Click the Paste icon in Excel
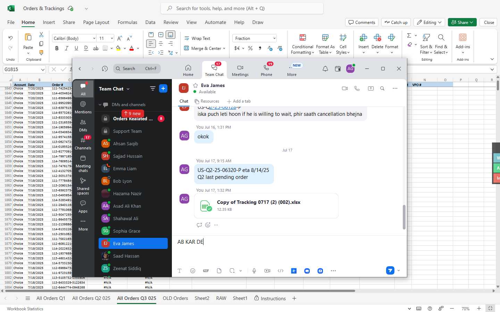Image resolution: width=500 pixels, height=312 pixels. click(28, 37)
